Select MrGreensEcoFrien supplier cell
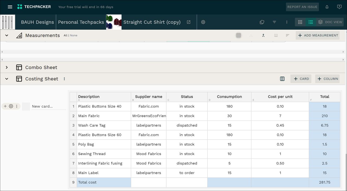The image size is (347, 191). coord(149,116)
